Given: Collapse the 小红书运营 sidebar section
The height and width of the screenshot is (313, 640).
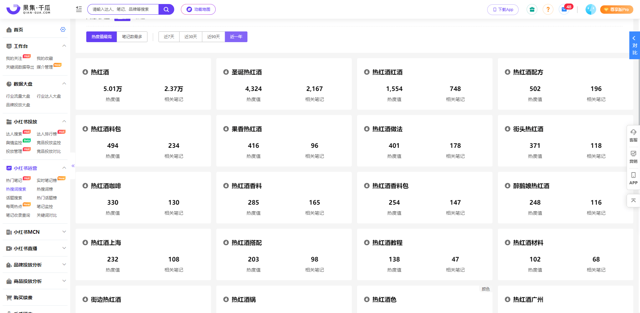Looking at the screenshot, I should (x=64, y=168).
